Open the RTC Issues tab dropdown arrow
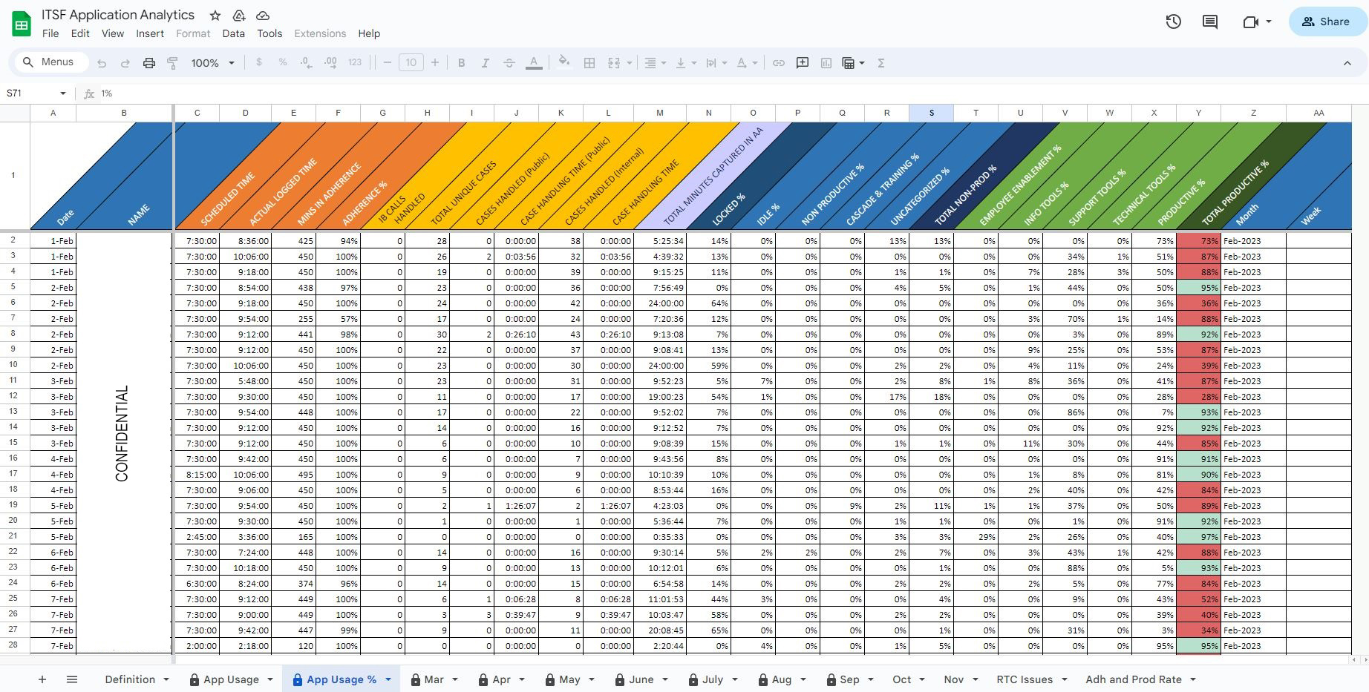Image resolution: width=1369 pixels, height=692 pixels. click(x=1064, y=679)
